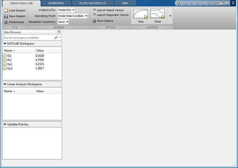Click the search magnifier icon
This screenshot has height=168, width=238.
(56, 37)
